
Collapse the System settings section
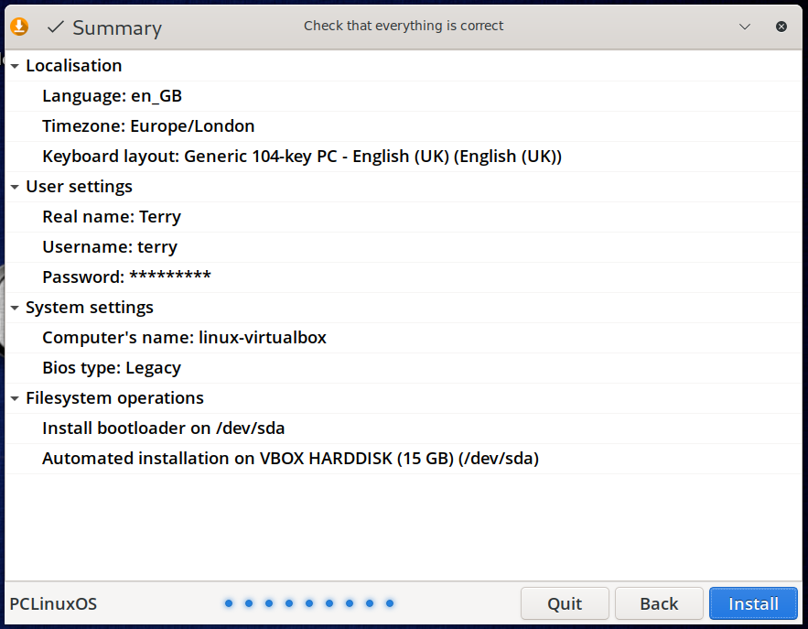pyautogui.click(x=15, y=308)
